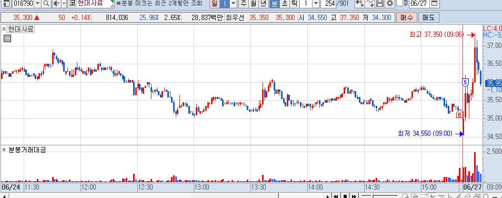Viewport: 502px width, 198px height.
Task: Expand the stock code 016790 dropdown
Action: click(37, 4)
